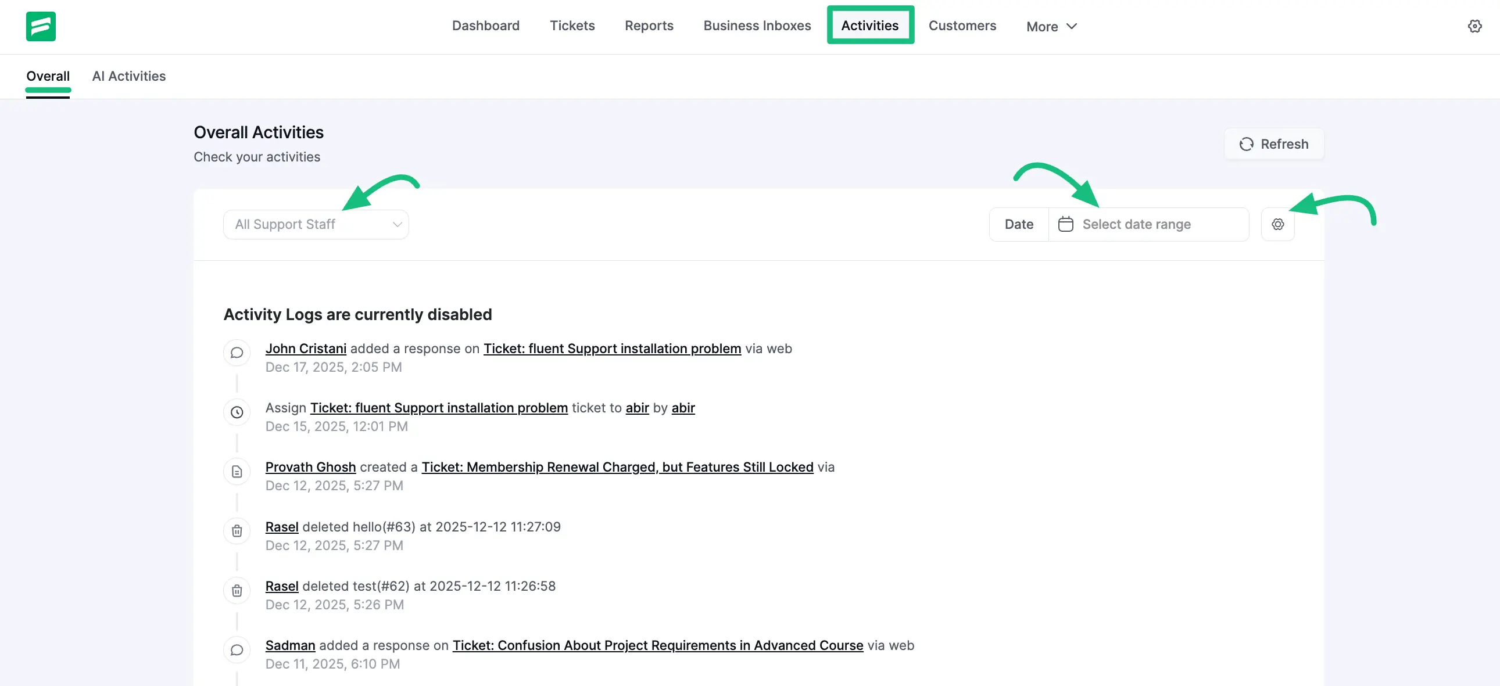
Task: Switch to the AI Activities tab
Action: 128,76
